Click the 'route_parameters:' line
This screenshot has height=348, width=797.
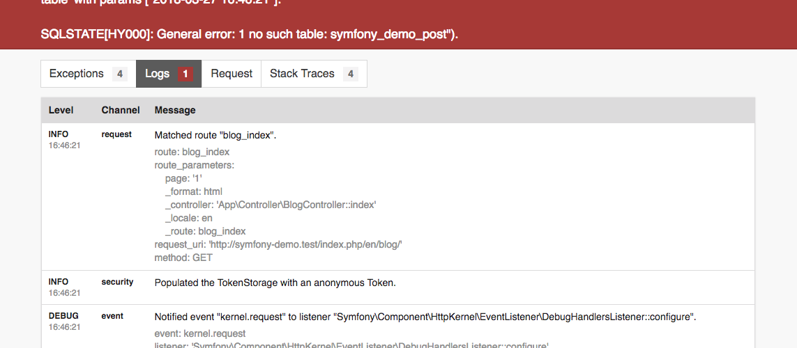194,165
